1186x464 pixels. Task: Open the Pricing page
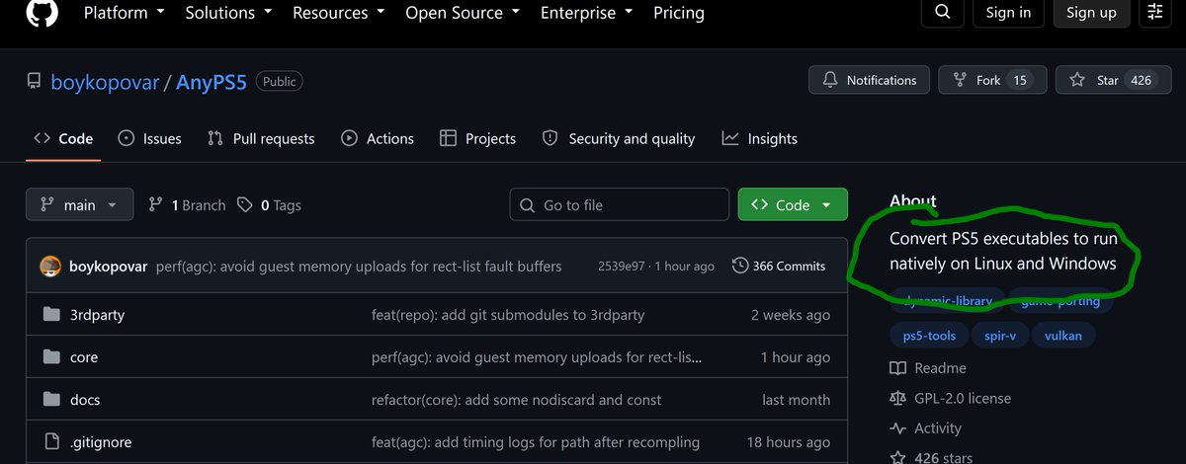pyautogui.click(x=679, y=13)
